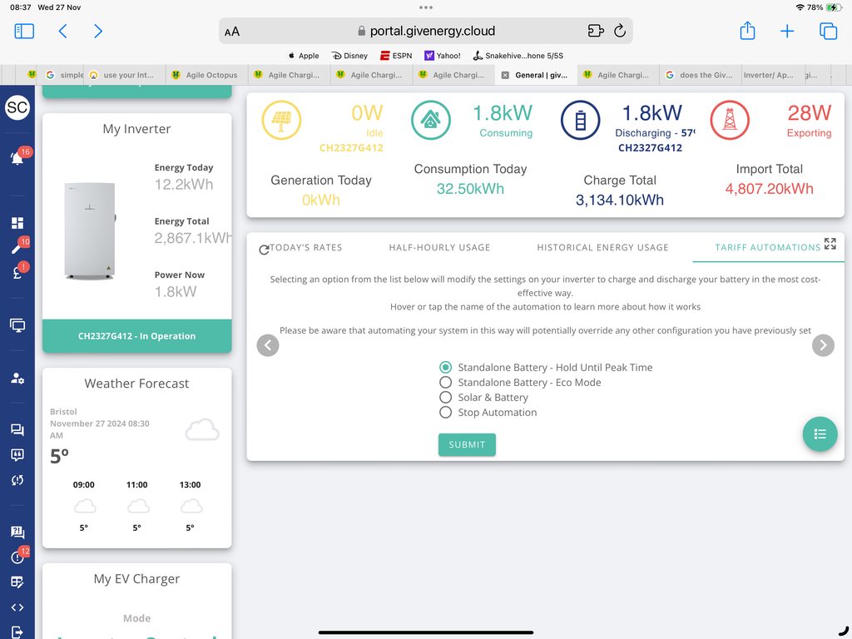Tap the Safari address bar
The height and width of the screenshot is (639, 852).
point(426,31)
